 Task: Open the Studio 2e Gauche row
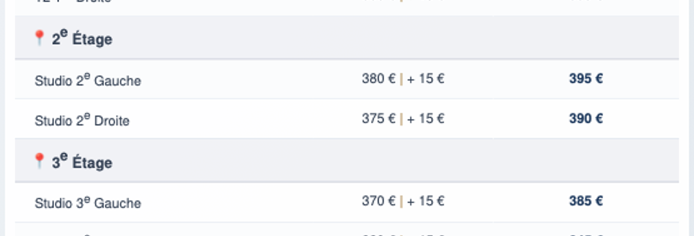coord(347,79)
